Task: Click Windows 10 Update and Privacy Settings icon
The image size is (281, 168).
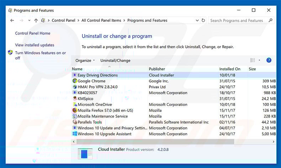Action: pyautogui.click(x=75, y=128)
